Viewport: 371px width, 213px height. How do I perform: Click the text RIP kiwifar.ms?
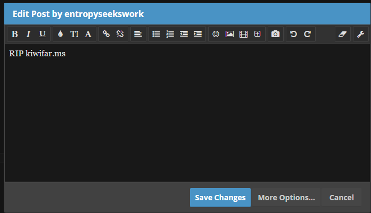[x=37, y=54]
